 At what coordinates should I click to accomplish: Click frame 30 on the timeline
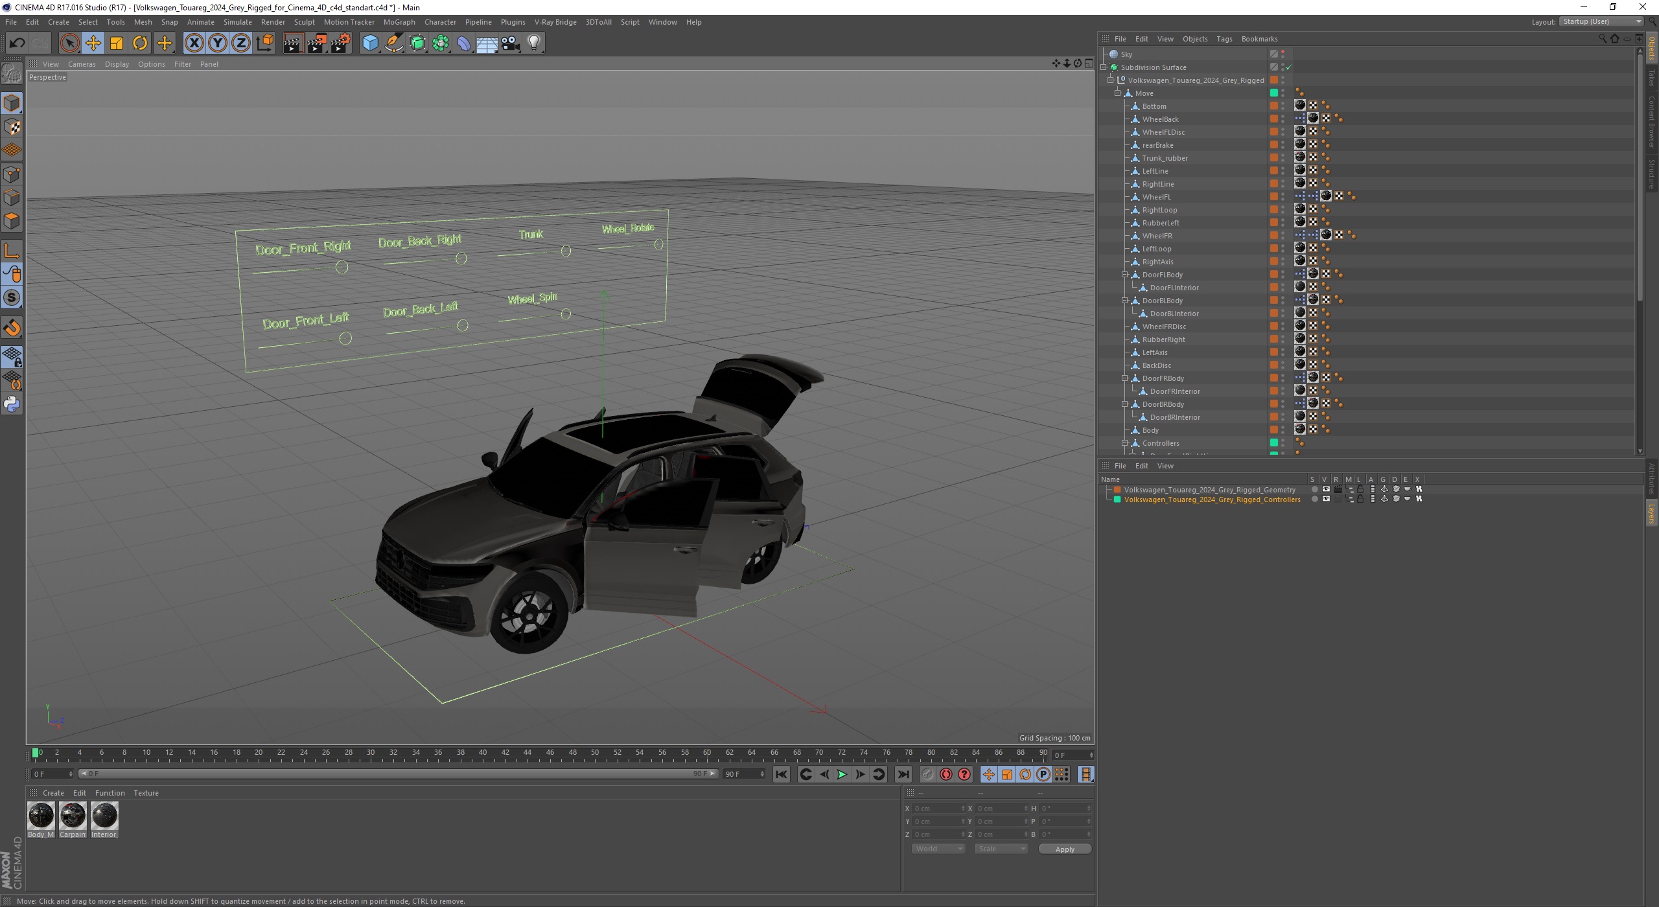point(371,753)
